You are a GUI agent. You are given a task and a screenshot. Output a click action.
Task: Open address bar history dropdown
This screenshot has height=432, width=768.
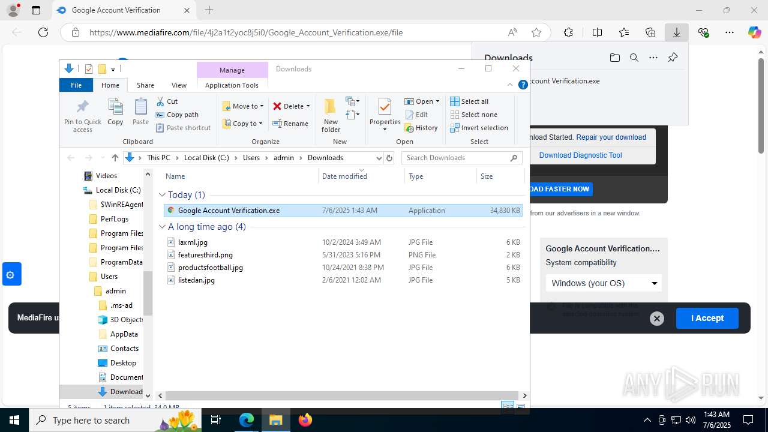[x=379, y=158]
